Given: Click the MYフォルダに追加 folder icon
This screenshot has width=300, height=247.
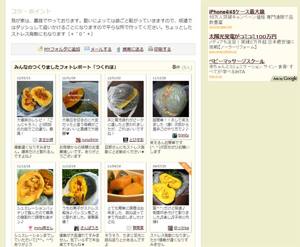Looking at the screenshot, I should tap(40, 49).
